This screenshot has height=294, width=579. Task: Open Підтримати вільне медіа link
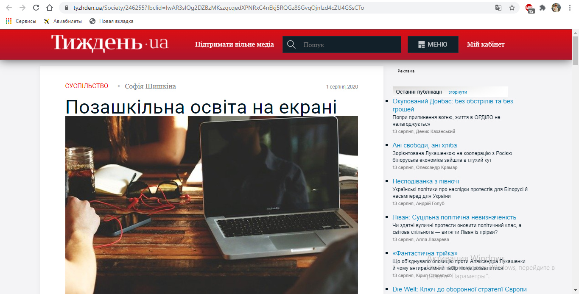pos(234,44)
